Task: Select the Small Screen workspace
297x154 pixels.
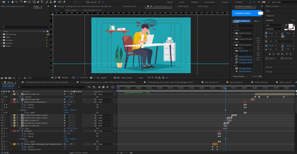Action: pyautogui.click(x=210, y=2)
